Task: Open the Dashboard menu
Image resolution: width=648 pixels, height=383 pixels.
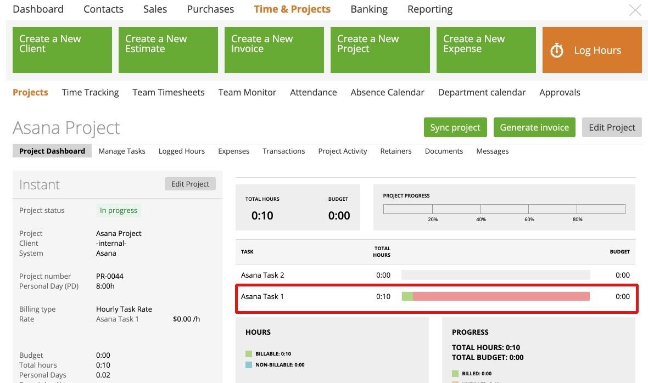Action: click(38, 9)
